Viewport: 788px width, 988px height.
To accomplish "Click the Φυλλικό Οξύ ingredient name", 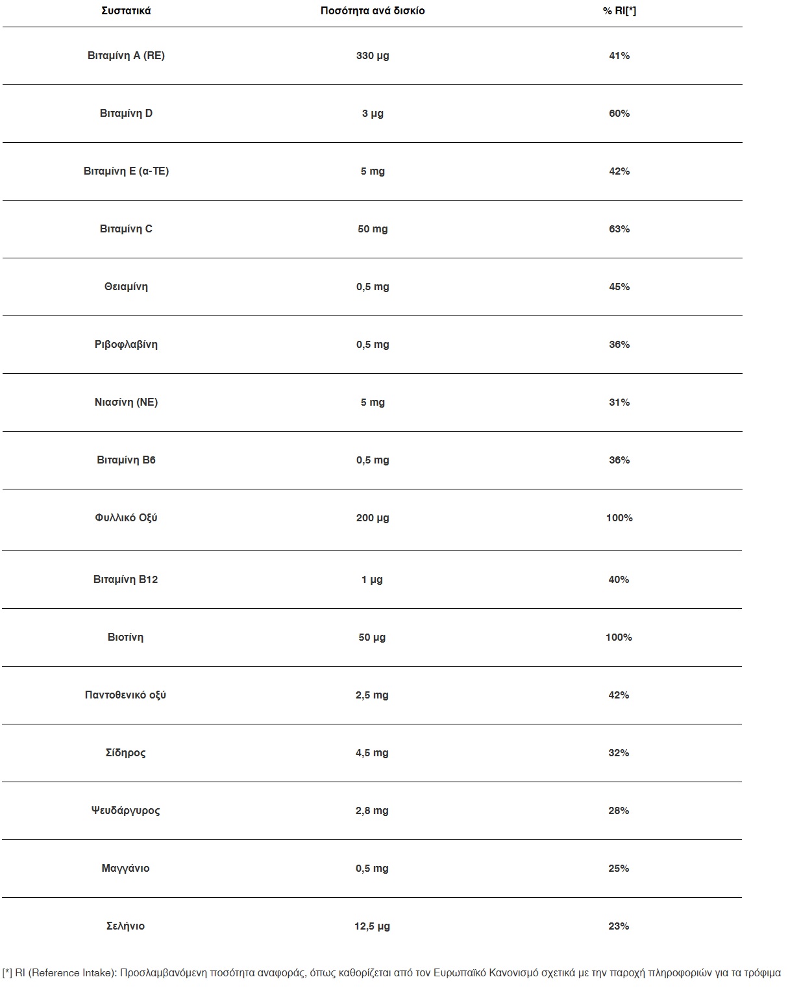I will tap(126, 518).
